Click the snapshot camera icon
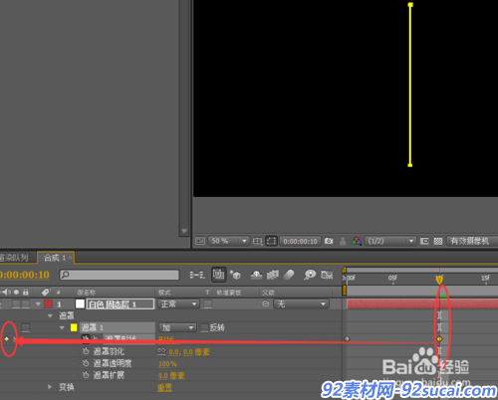 (329, 241)
